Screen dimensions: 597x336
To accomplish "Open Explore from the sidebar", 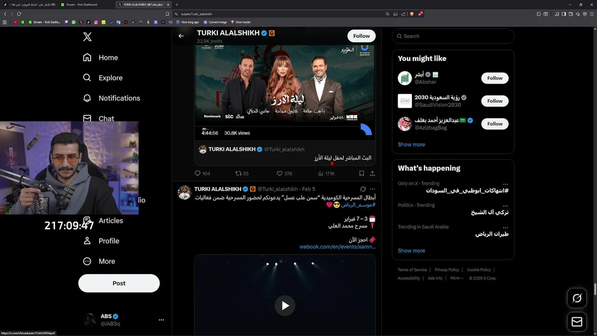I will click(103, 78).
